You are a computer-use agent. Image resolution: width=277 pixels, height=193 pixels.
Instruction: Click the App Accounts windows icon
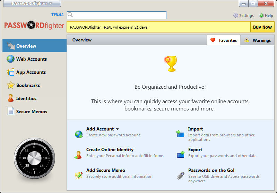pos(10,72)
